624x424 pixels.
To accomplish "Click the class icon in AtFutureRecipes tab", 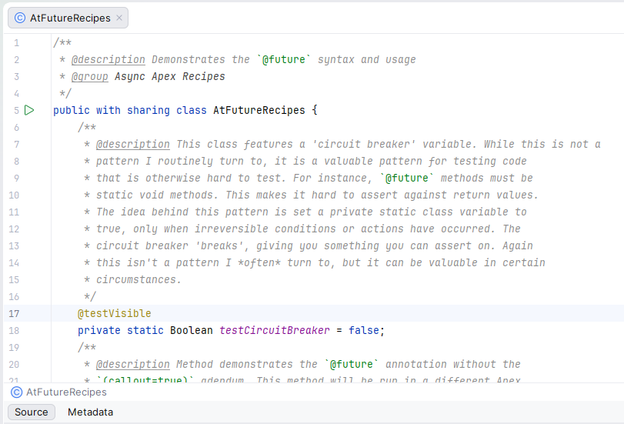I will [20, 18].
